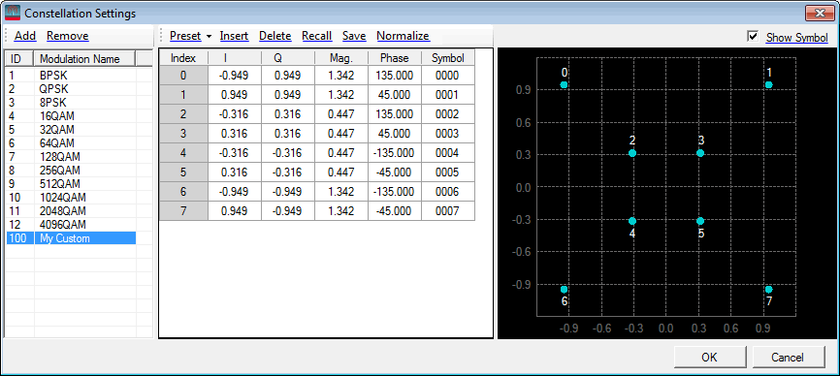
Task: Click the Remove modulation link
Action: [68, 36]
